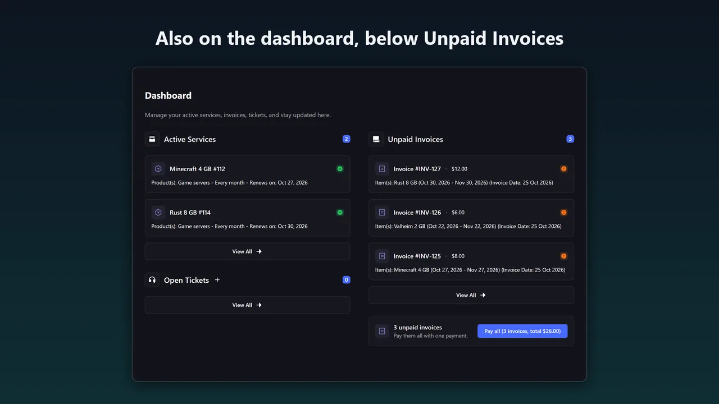Click orange warning icon on Invoice #INV-127
This screenshot has height=404, width=719.
click(x=564, y=169)
